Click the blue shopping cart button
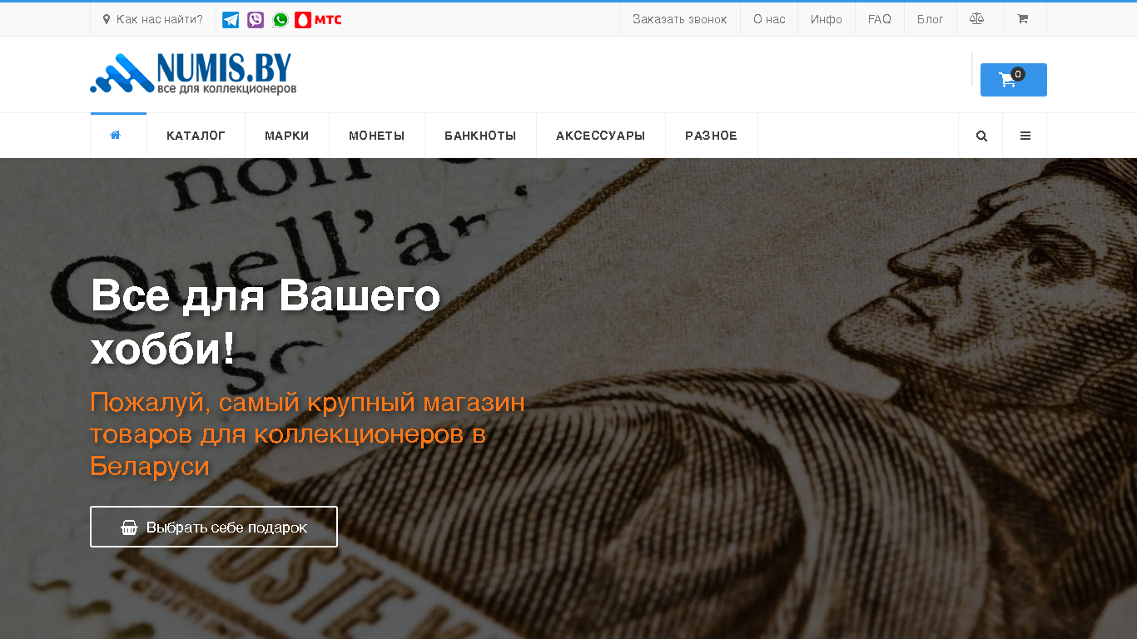1137x639 pixels. 1013,80
